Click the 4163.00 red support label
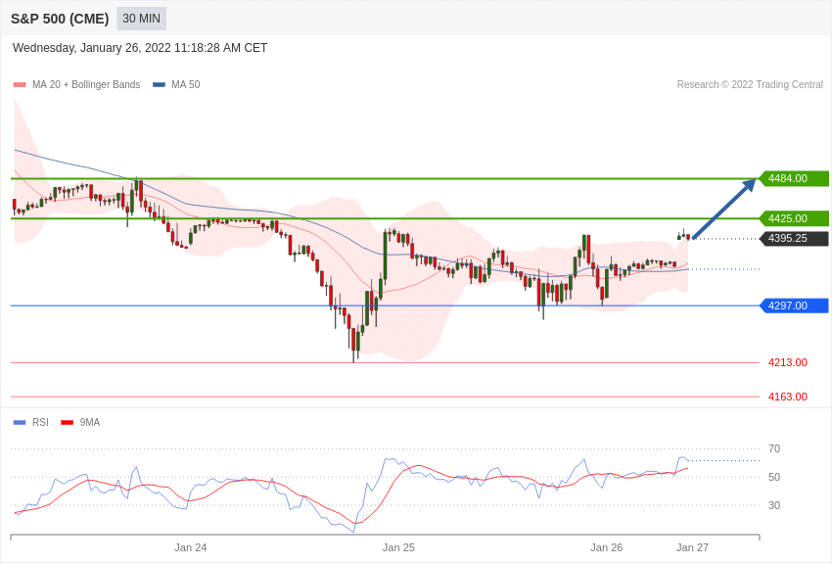Screen dimensions: 832x564 coord(788,397)
